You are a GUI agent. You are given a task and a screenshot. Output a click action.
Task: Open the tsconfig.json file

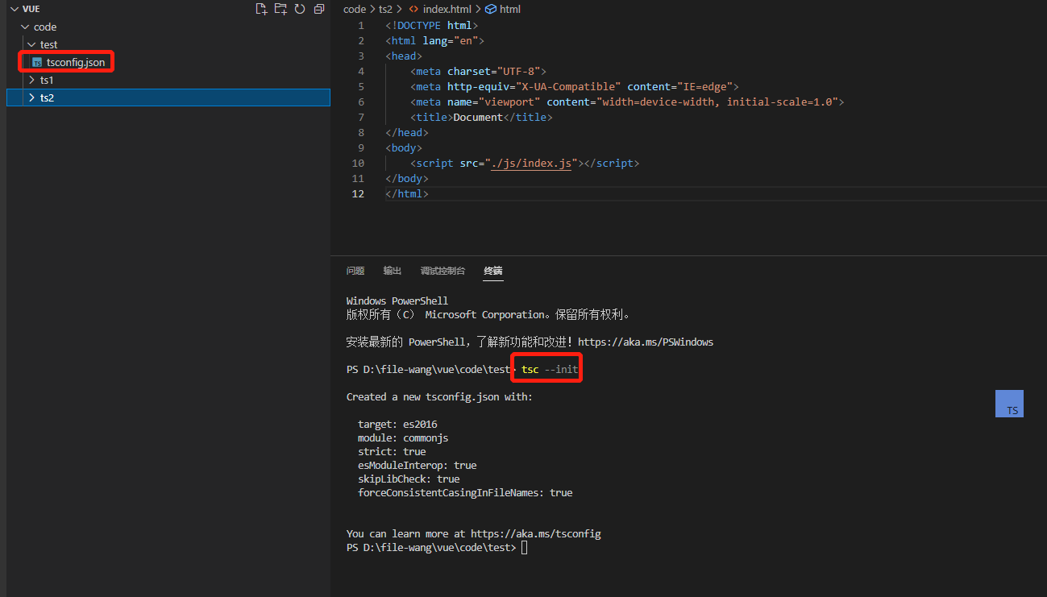click(75, 62)
